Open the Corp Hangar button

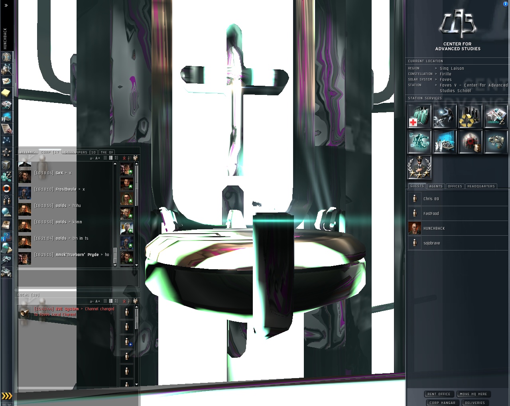click(x=442, y=403)
